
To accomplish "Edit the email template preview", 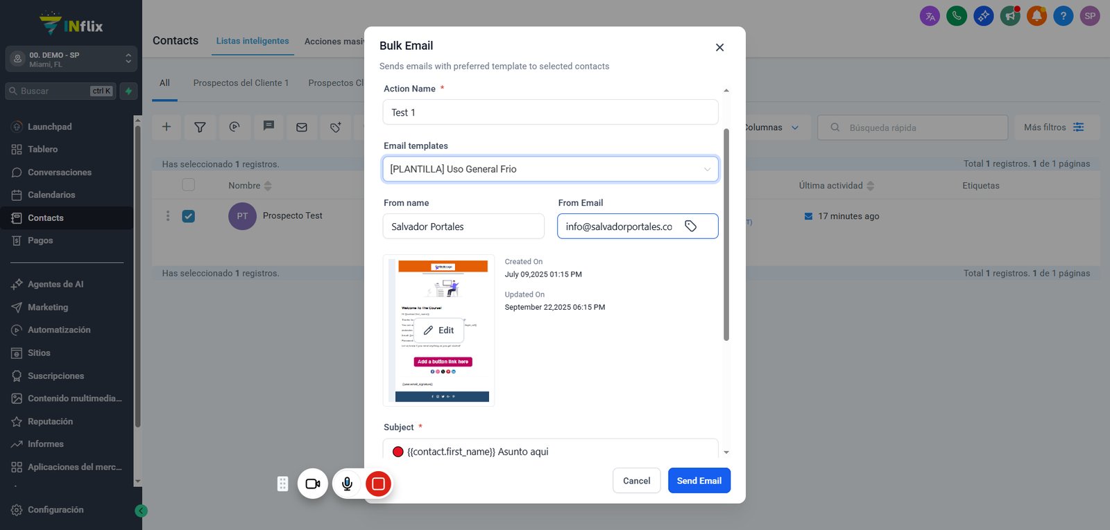I will 439,330.
